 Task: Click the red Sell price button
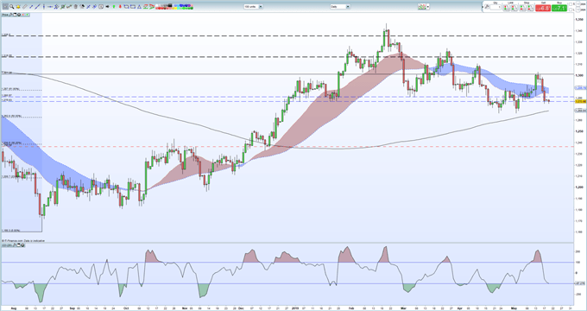543,8
